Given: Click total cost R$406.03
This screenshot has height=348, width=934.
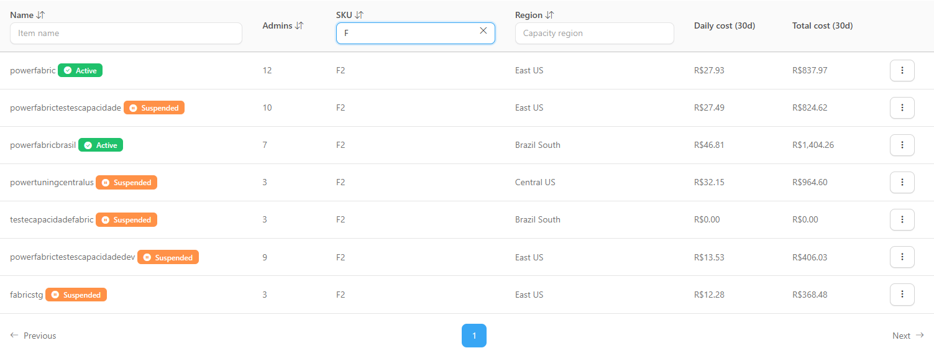Looking at the screenshot, I should click(x=810, y=257).
